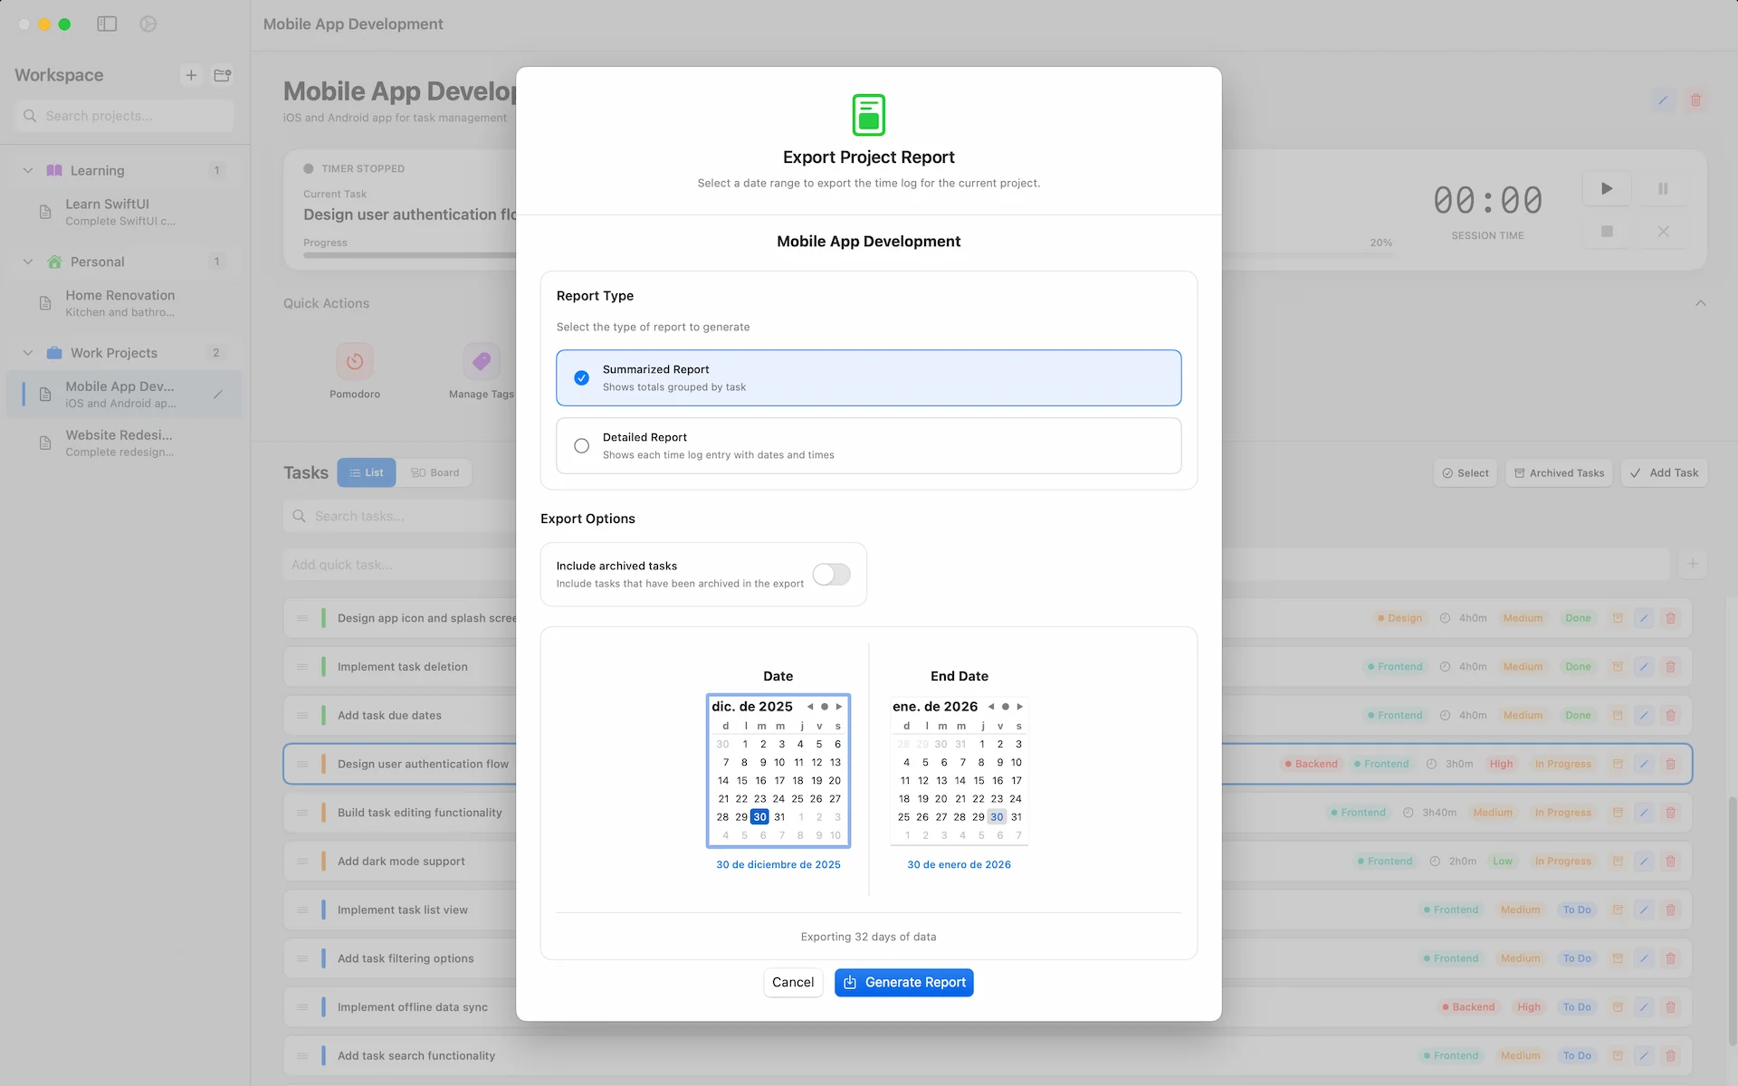This screenshot has height=1086, width=1738.
Task: Collapse the Learning folder group
Action: pos(28,170)
